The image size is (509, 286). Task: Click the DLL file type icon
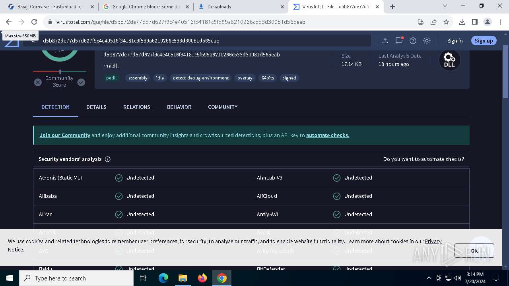tap(449, 60)
